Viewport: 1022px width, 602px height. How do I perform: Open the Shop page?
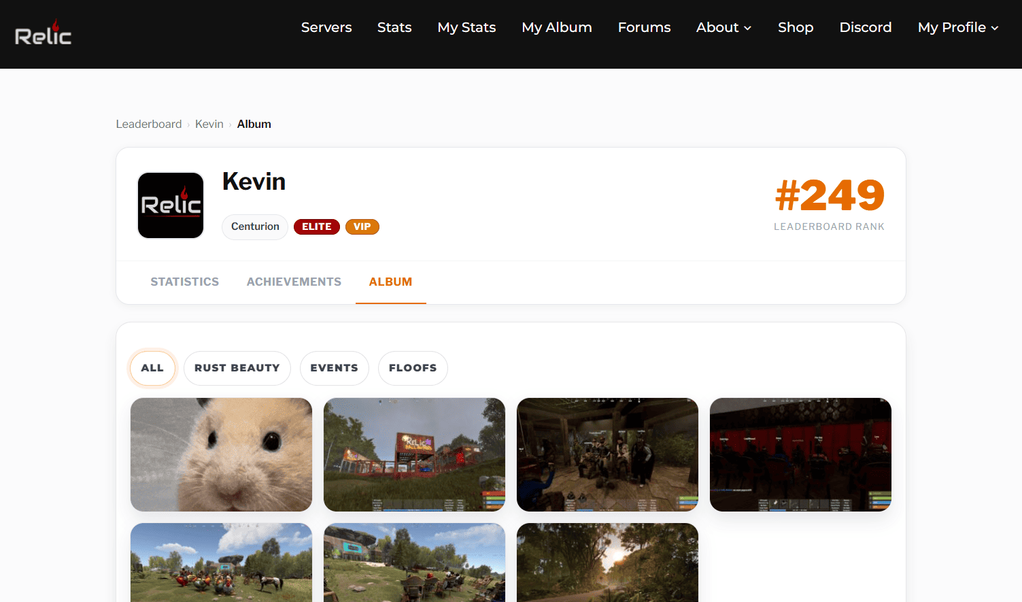[796, 27]
